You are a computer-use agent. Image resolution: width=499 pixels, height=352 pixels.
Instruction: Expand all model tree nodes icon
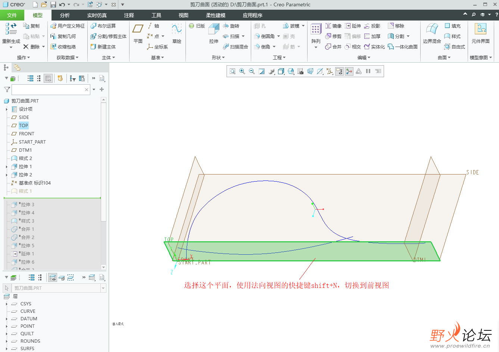coord(31,78)
